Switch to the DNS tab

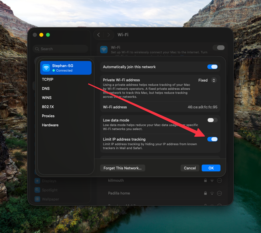coord(46,88)
